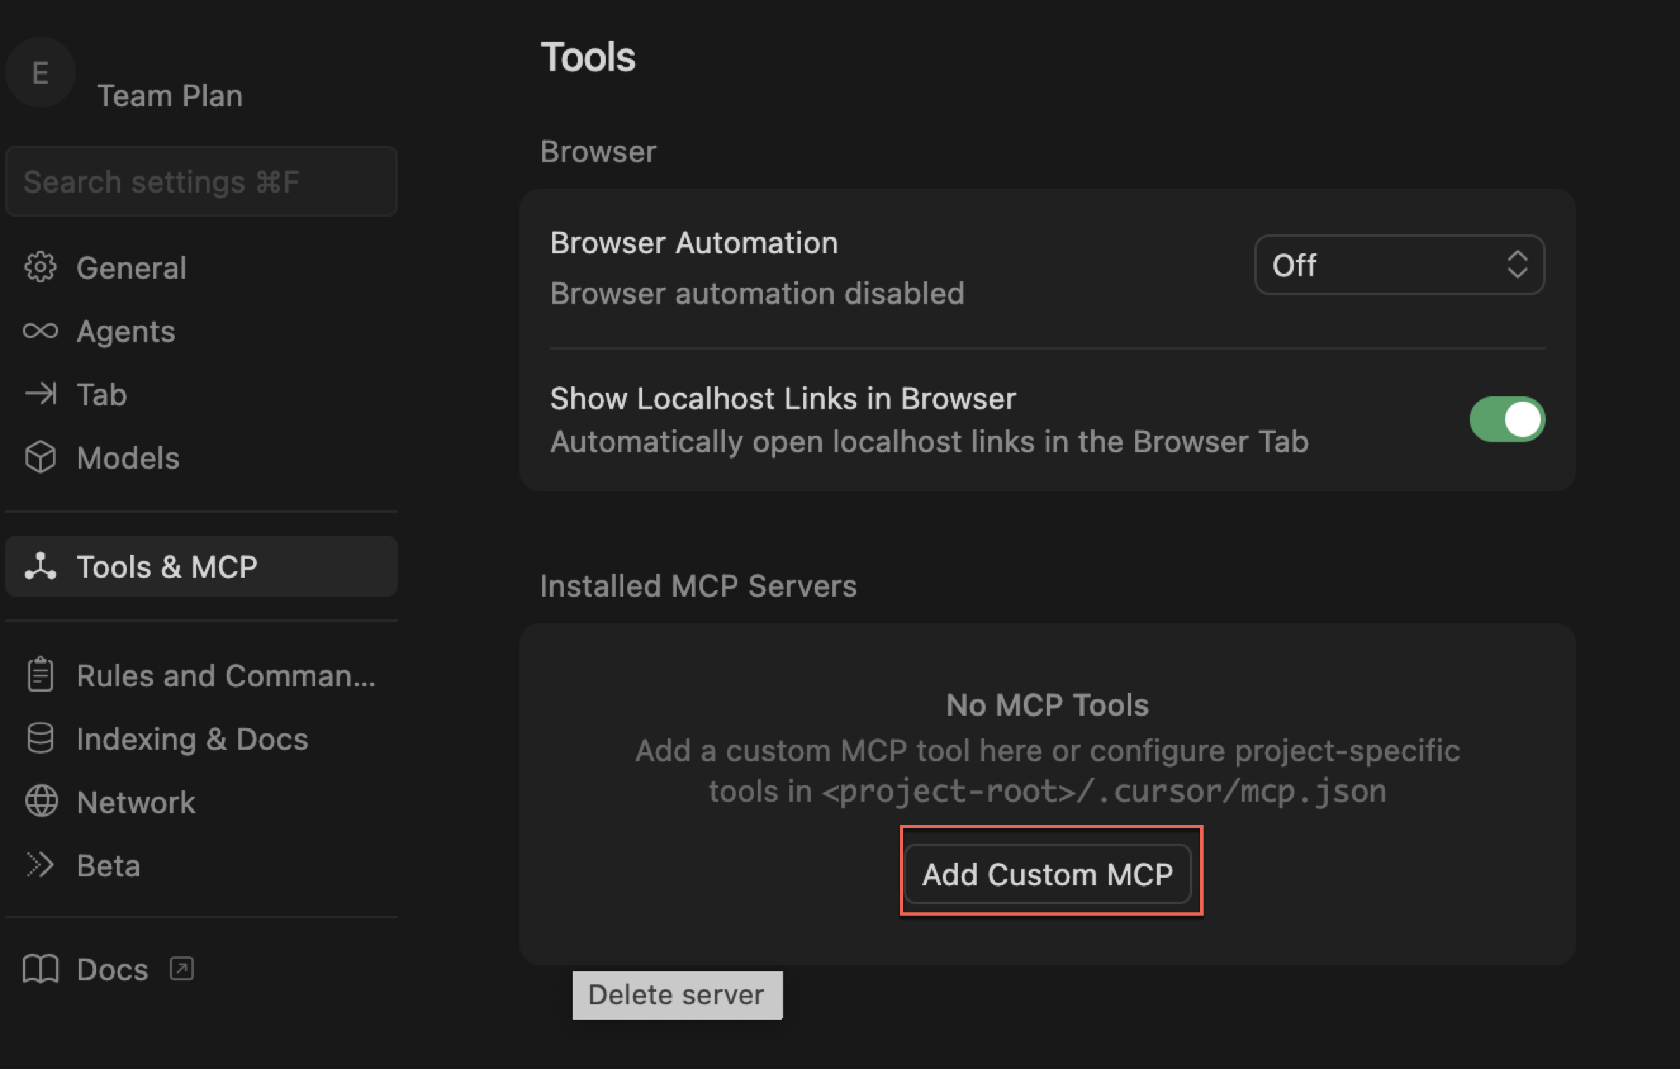Click the Beta double-chevron icon
The height and width of the screenshot is (1069, 1680).
[41, 864]
